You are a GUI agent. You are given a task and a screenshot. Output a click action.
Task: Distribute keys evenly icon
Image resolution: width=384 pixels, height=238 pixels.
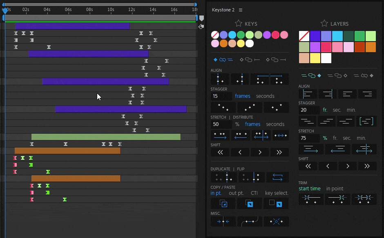(x=281, y=135)
